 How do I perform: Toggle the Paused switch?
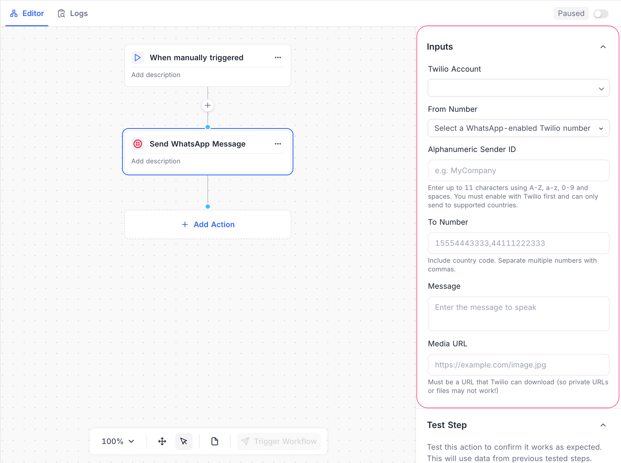click(x=600, y=13)
